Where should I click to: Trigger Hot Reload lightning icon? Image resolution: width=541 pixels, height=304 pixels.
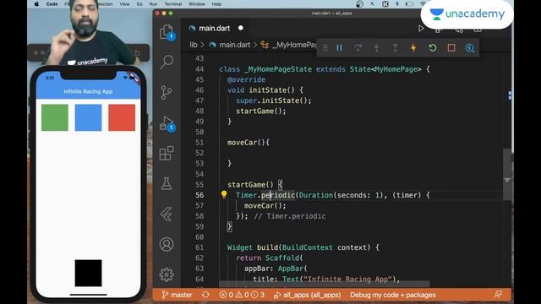coord(413,48)
